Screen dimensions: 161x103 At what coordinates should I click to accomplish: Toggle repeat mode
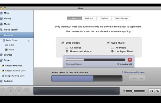pyautogui.click(x=158, y=91)
